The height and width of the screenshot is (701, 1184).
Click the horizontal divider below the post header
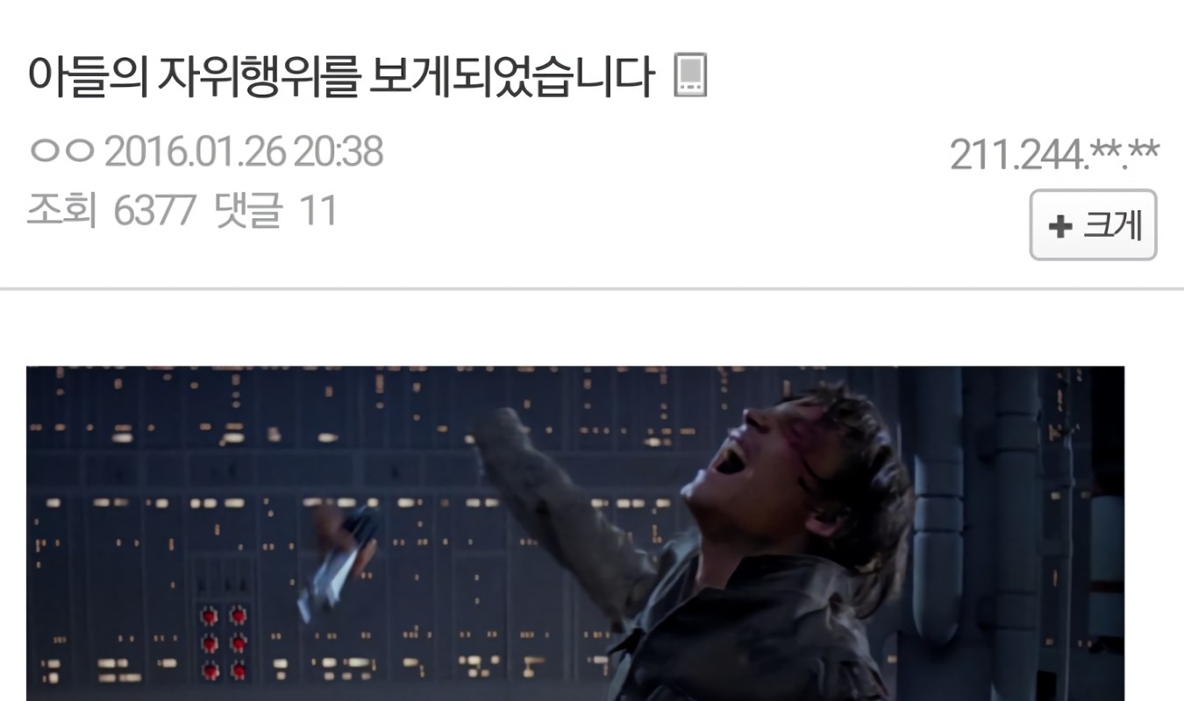coord(592,288)
